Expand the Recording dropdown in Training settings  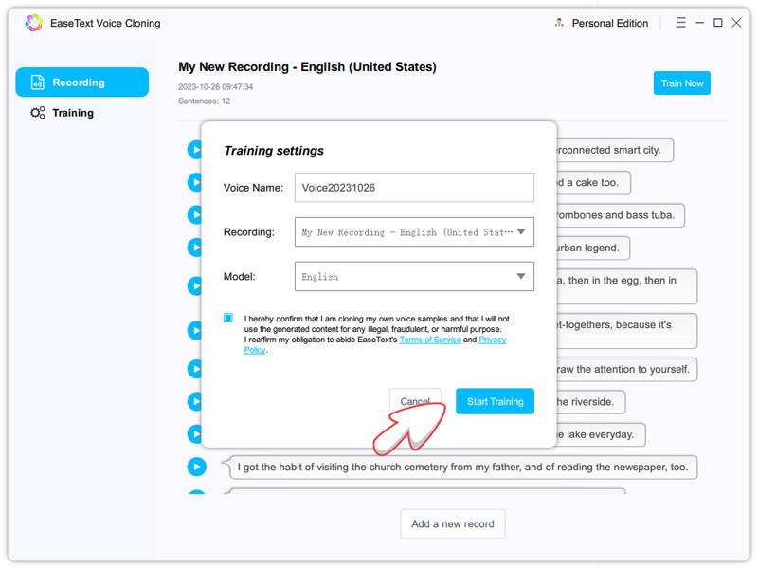pos(414,232)
